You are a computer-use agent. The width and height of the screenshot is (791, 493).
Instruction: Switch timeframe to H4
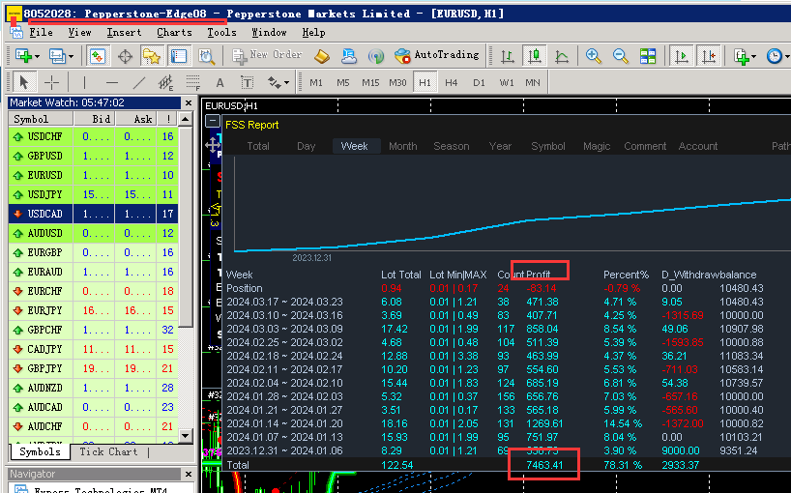(452, 82)
